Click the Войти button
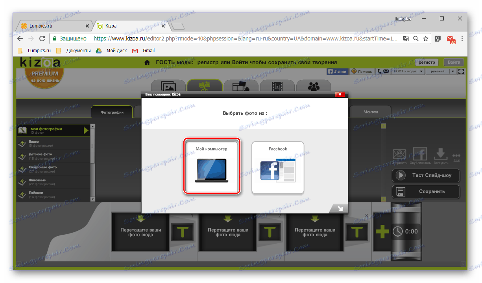The height and width of the screenshot is (283, 482). click(454, 62)
